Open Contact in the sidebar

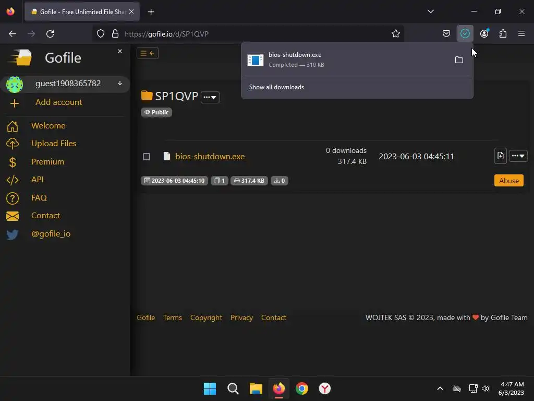tap(46, 216)
